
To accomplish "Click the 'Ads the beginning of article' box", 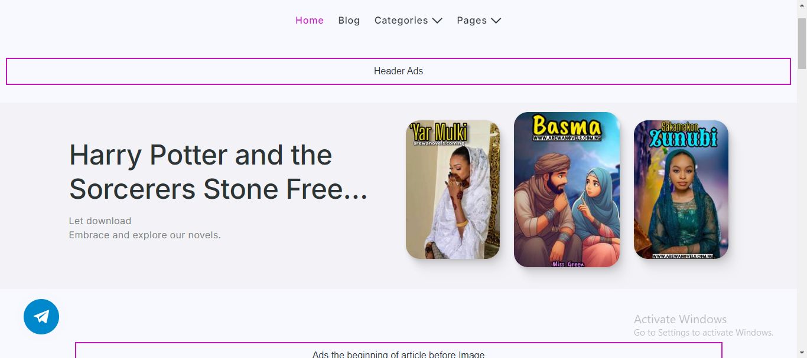I will click(398, 350).
